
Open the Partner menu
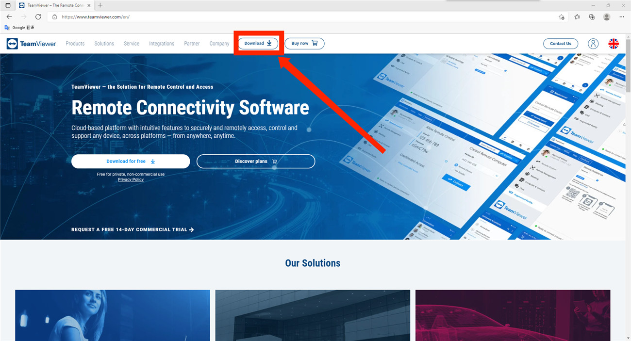[x=192, y=44]
